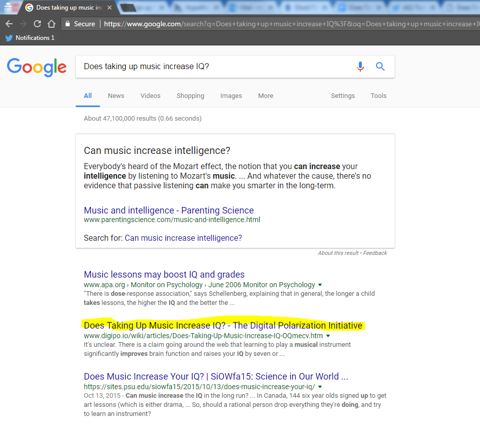Viewport: 480px width, 424px height.
Task: Open dropdown arrow next to sites.psu.edu URL
Action: pyautogui.click(x=320, y=387)
